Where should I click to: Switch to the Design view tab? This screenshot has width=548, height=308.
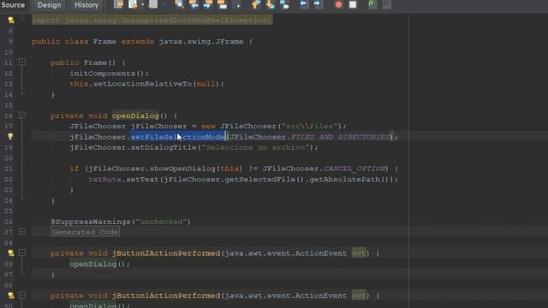50,5
